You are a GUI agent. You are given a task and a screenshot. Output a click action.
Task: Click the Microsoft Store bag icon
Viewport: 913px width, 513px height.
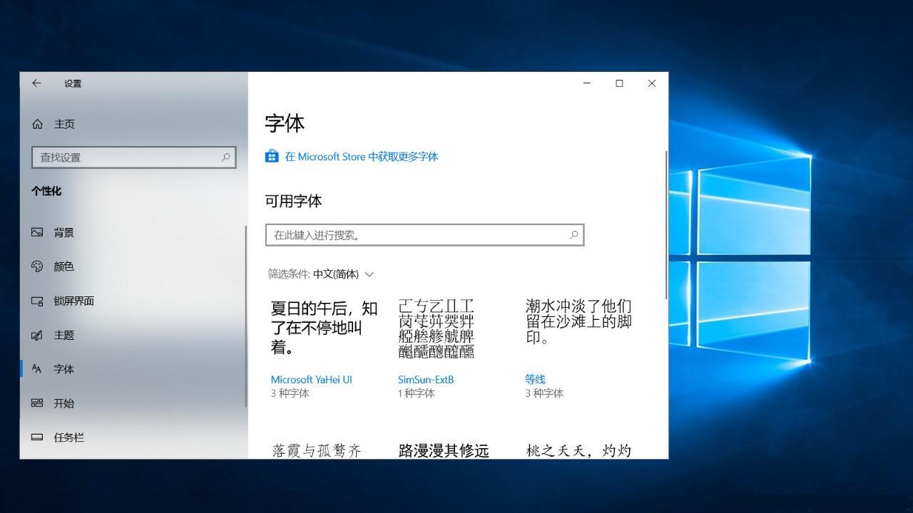(272, 156)
